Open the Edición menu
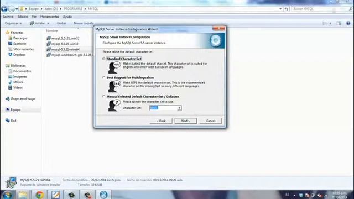Image resolution: width=354 pixels, height=199 pixels. 23,17
